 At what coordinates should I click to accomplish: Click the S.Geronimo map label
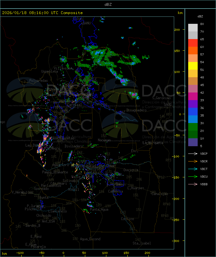tap(161, 98)
